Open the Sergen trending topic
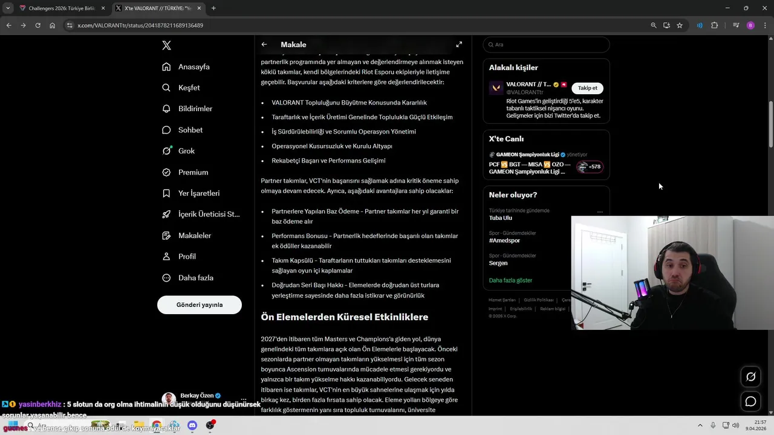774x435 pixels. (498, 263)
